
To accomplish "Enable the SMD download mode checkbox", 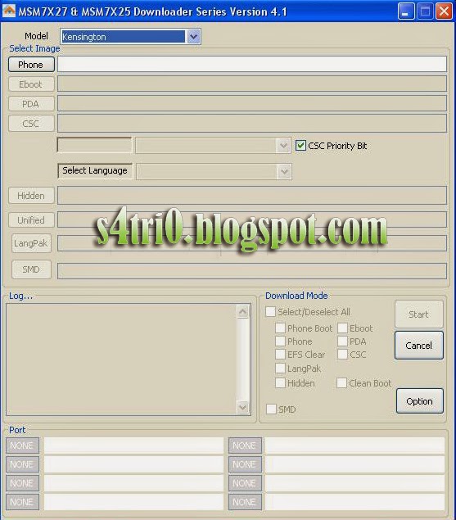I will pyautogui.click(x=271, y=409).
